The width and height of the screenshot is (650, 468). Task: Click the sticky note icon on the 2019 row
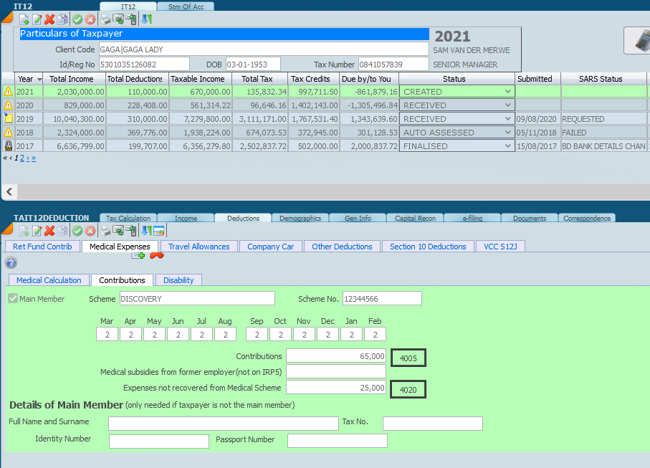pyautogui.click(x=9, y=119)
